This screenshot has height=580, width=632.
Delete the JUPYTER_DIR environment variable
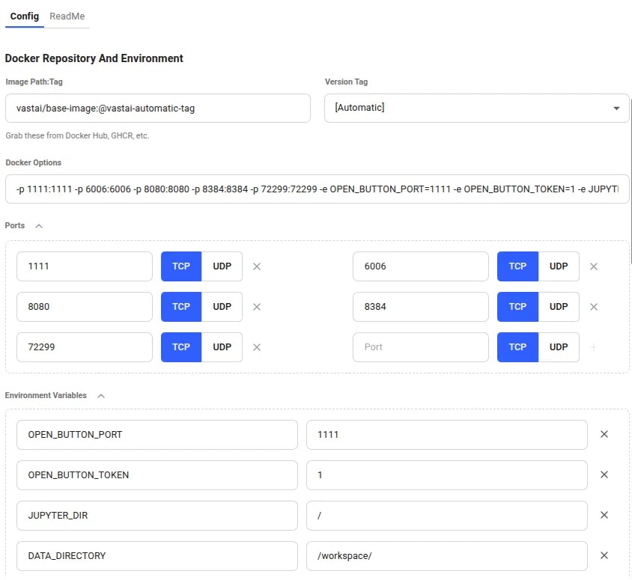604,515
